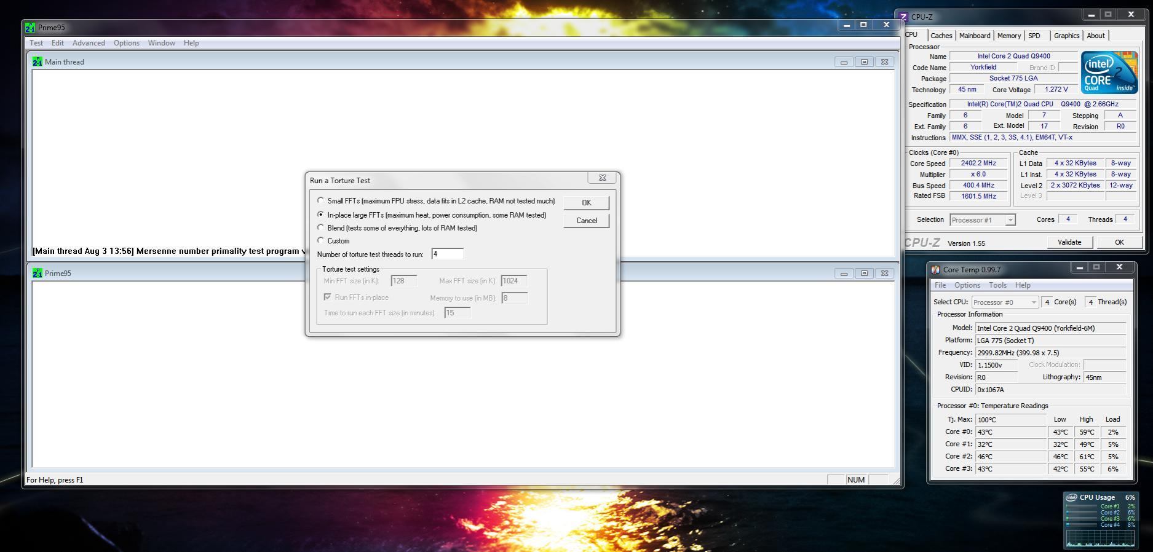This screenshot has height=552, width=1153.
Task: Switch to CPU-Z Memory tab
Action: [1009, 36]
